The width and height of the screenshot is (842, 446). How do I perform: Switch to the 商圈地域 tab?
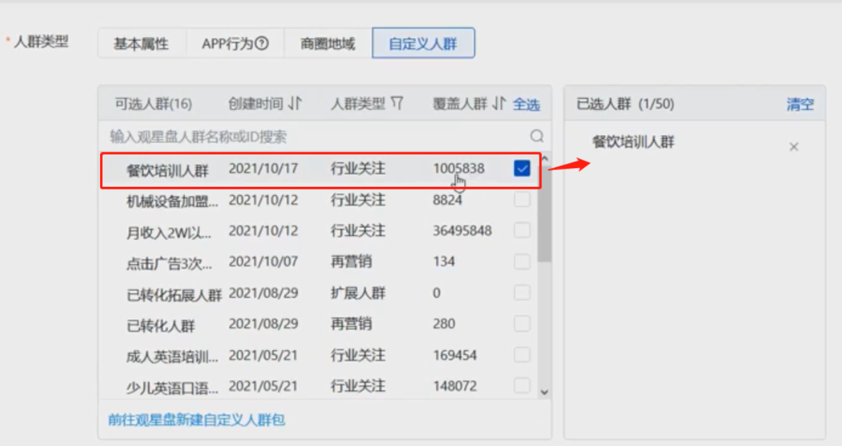pos(328,45)
